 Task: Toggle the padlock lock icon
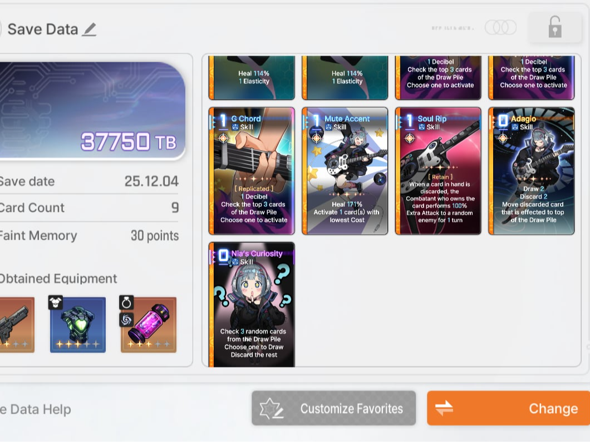(x=554, y=27)
